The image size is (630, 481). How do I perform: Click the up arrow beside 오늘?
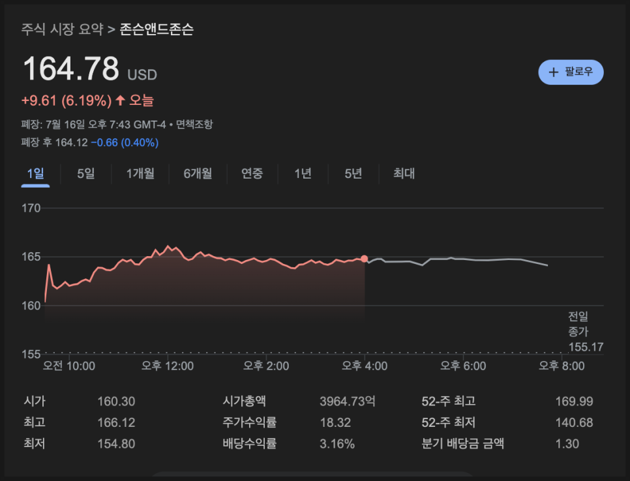click(x=120, y=100)
